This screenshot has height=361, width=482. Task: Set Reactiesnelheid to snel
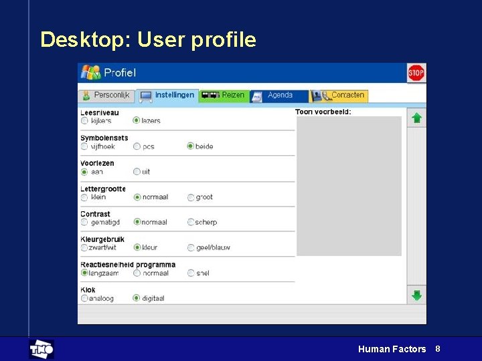pyautogui.click(x=191, y=273)
